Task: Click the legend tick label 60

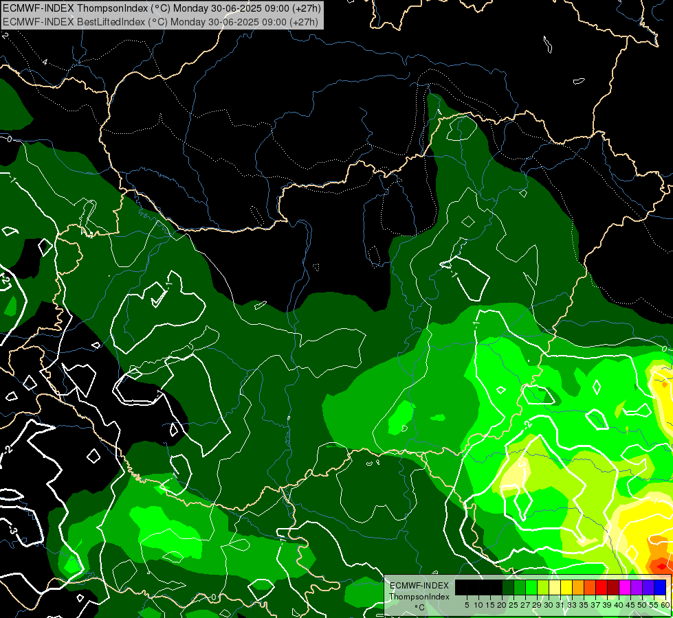Action: (665, 605)
